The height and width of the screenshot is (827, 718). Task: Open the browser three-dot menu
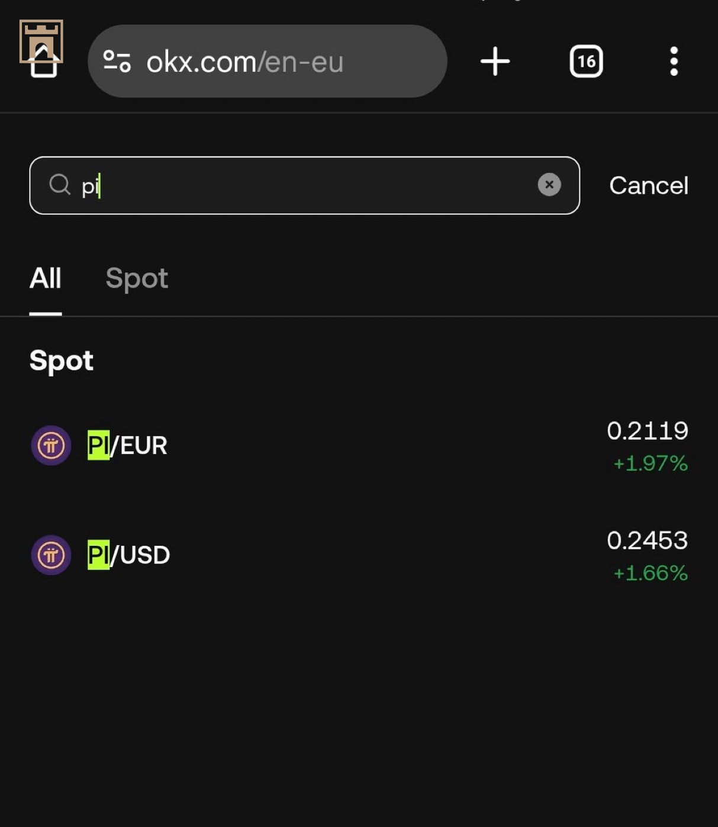click(x=674, y=62)
